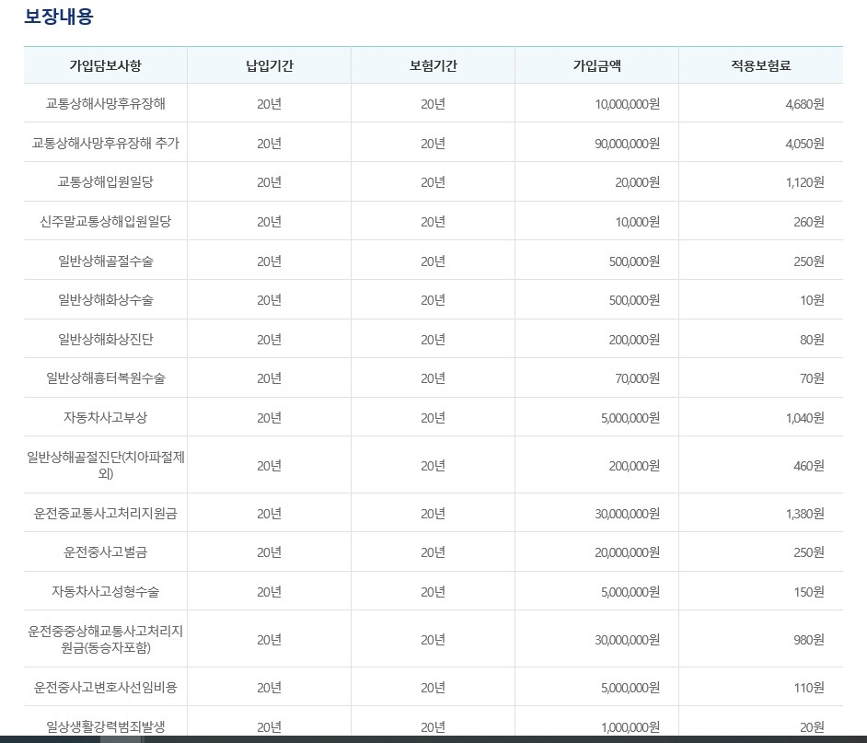
Task: Select 5,000,000원 in the 자동차사고부상 row
Action: (x=630, y=418)
